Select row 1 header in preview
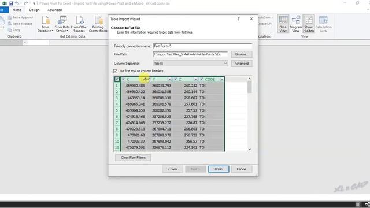The height and width of the screenshot is (208, 370). pos(117,86)
